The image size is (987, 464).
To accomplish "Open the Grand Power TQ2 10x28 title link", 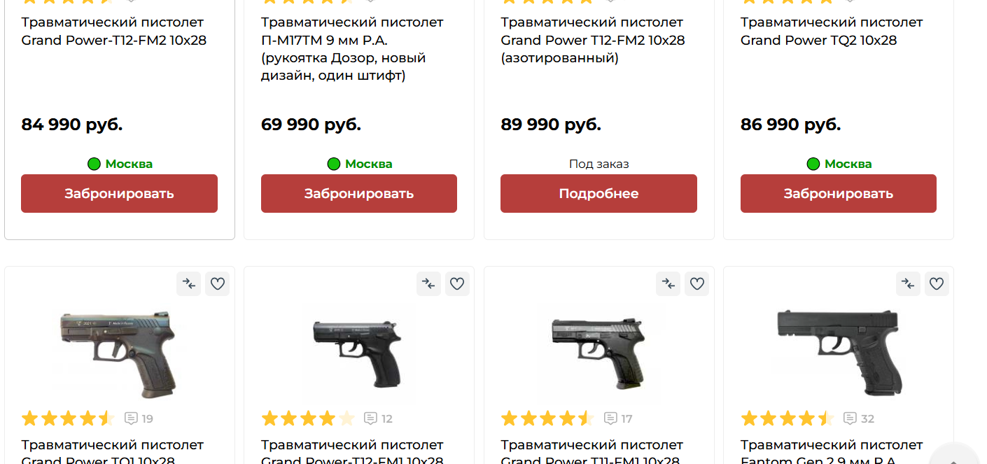I will [832, 31].
